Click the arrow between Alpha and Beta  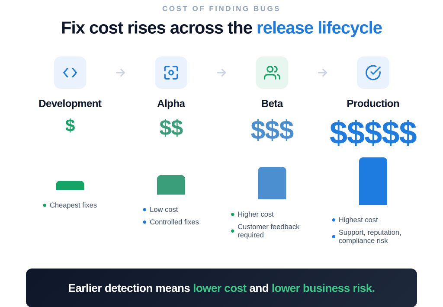click(221, 73)
